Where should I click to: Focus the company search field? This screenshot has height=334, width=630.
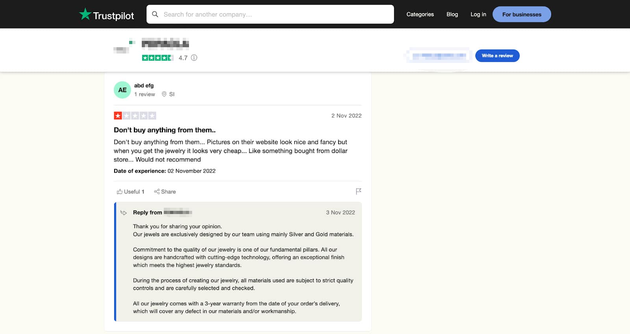coord(270,14)
